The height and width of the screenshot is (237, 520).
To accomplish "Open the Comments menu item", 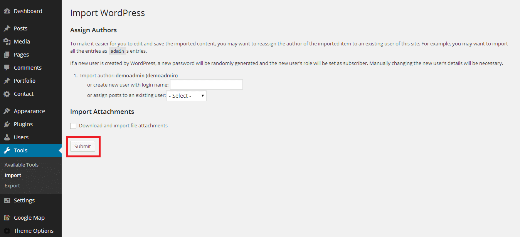I will (x=31, y=68).
